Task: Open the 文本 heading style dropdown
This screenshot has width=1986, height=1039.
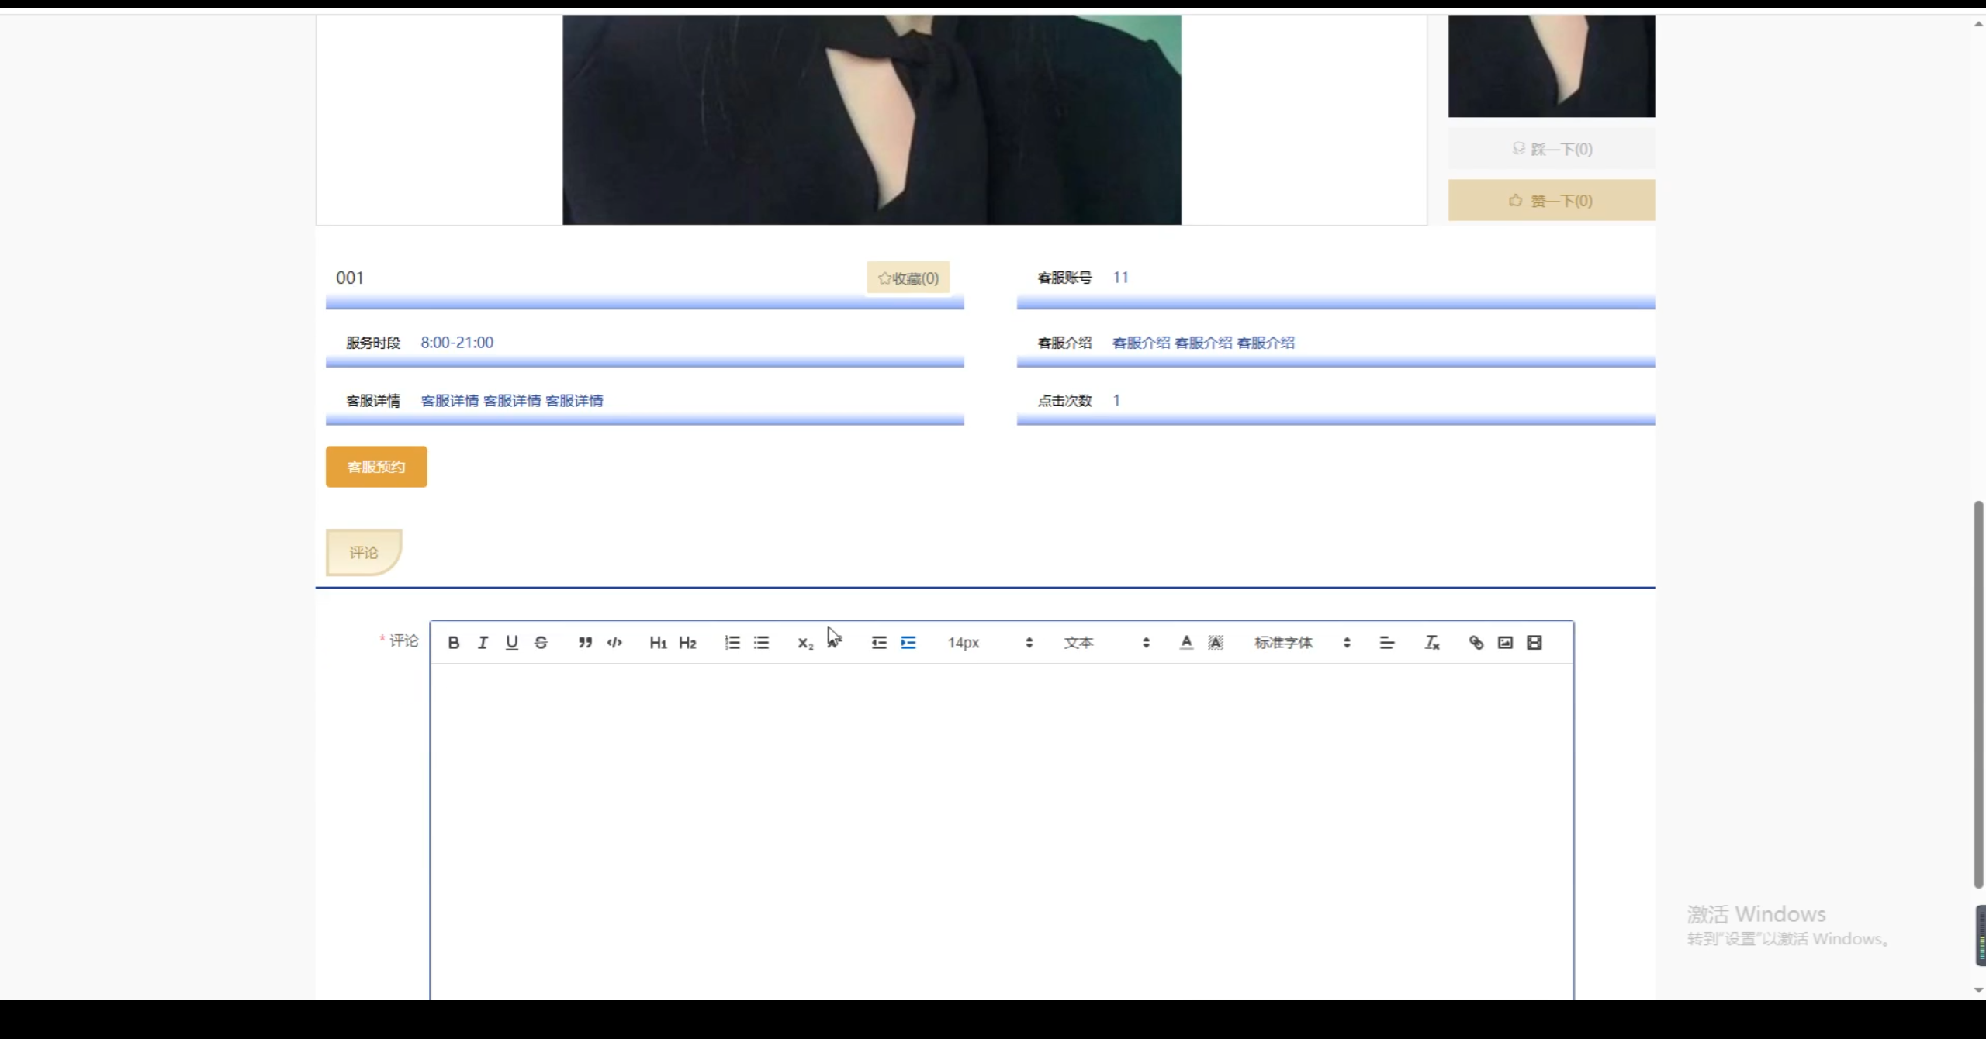Action: pos(1105,642)
